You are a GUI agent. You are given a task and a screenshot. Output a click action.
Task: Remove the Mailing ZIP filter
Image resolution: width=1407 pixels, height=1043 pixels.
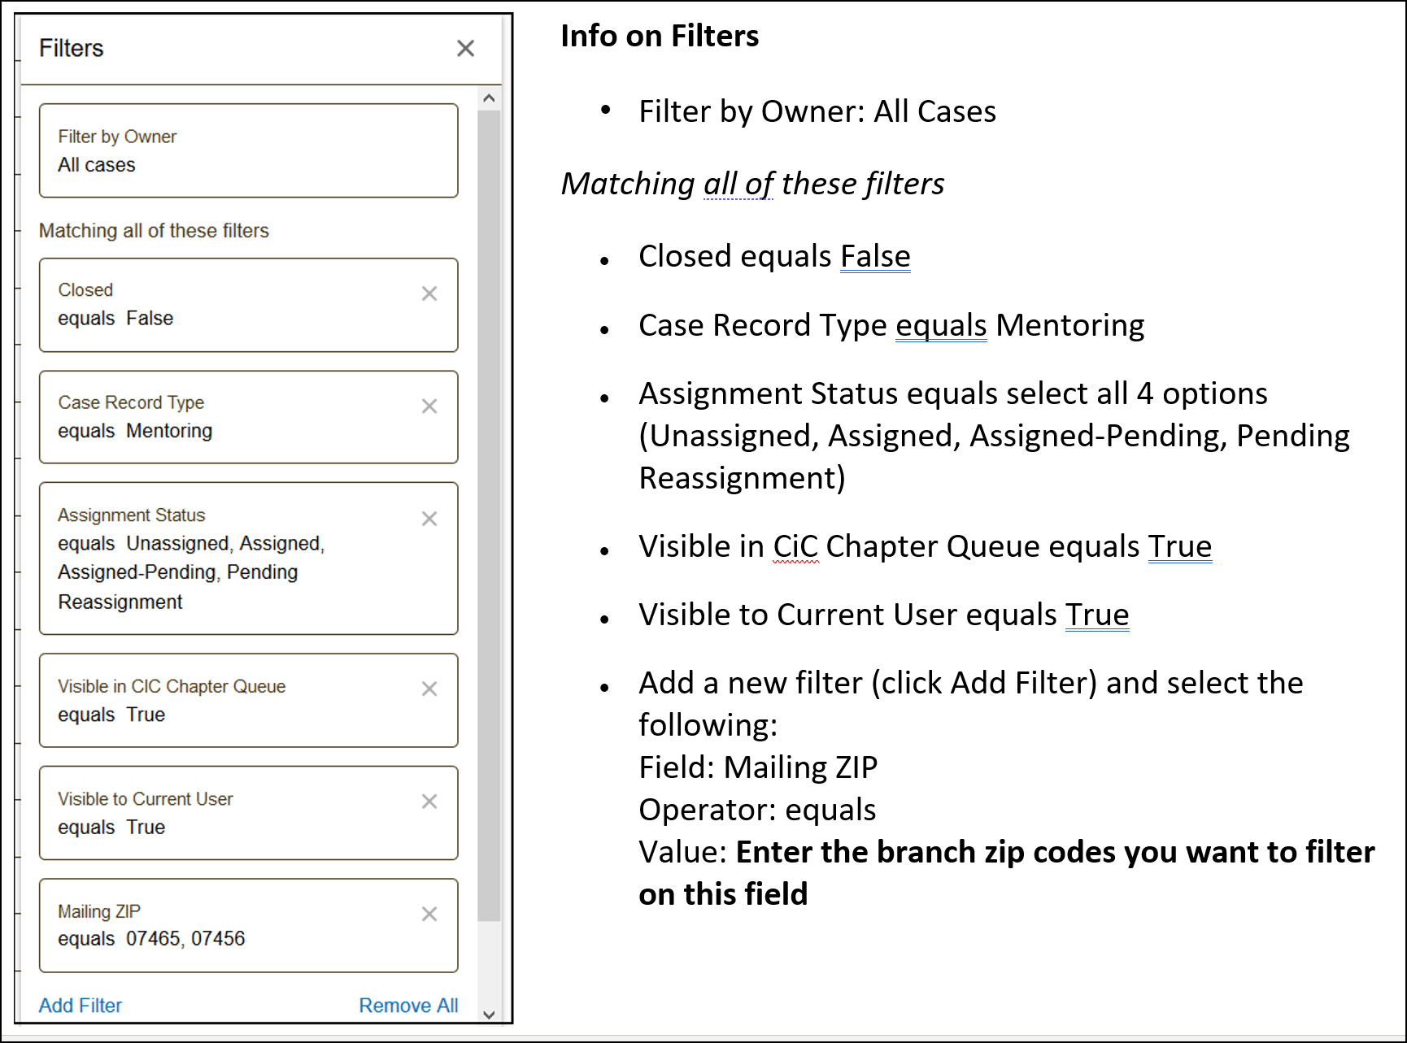pyautogui.click(x=429, y=914)
